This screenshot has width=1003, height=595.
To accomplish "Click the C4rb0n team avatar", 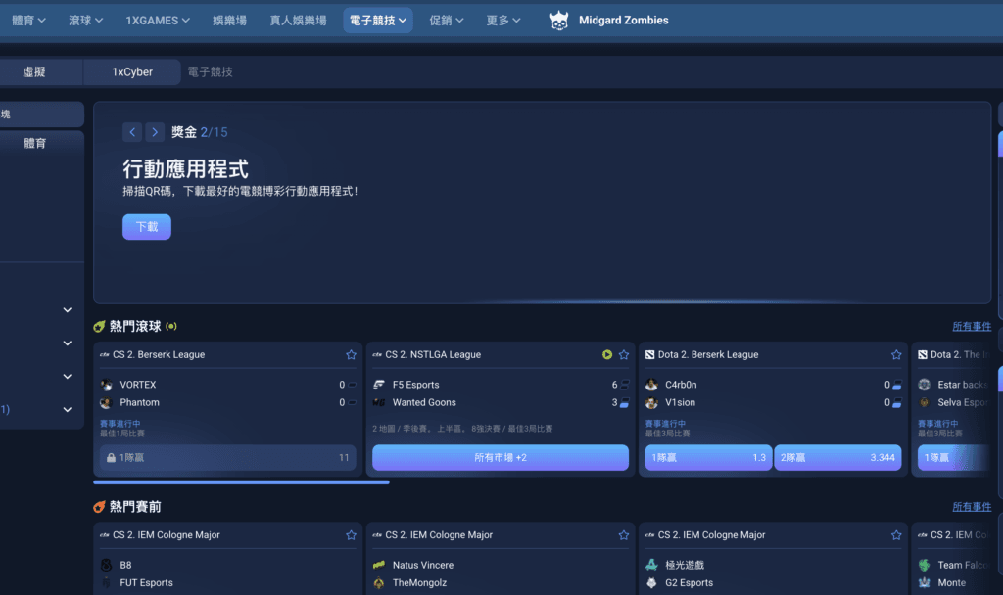I will point(651,385).
